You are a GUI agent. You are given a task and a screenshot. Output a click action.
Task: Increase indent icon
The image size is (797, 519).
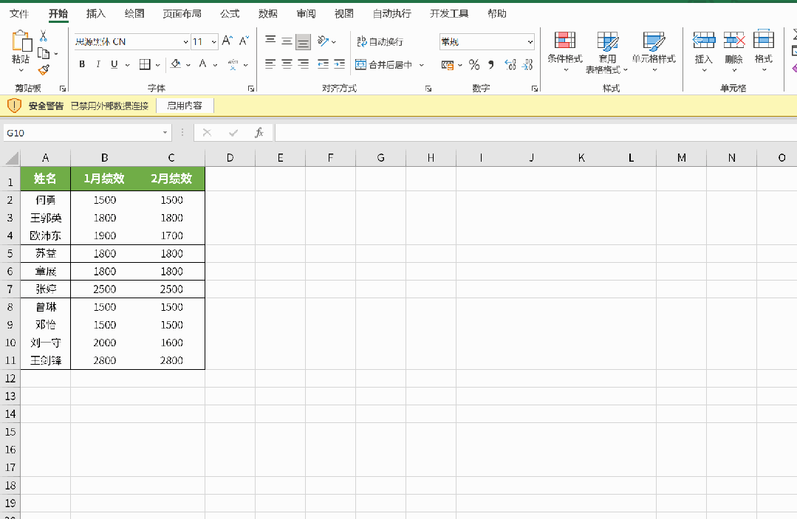(340, 64)
